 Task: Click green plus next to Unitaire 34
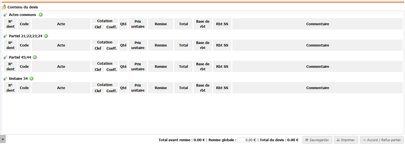31,78
